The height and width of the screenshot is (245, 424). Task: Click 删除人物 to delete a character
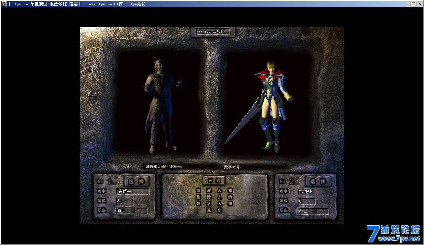(x=214, y=197)
